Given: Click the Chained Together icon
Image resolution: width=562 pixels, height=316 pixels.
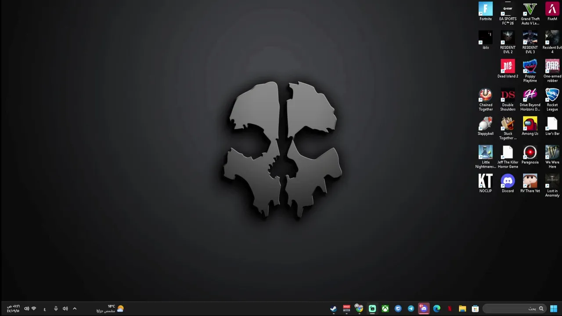Looking at the screenshot, I should 486,100.
